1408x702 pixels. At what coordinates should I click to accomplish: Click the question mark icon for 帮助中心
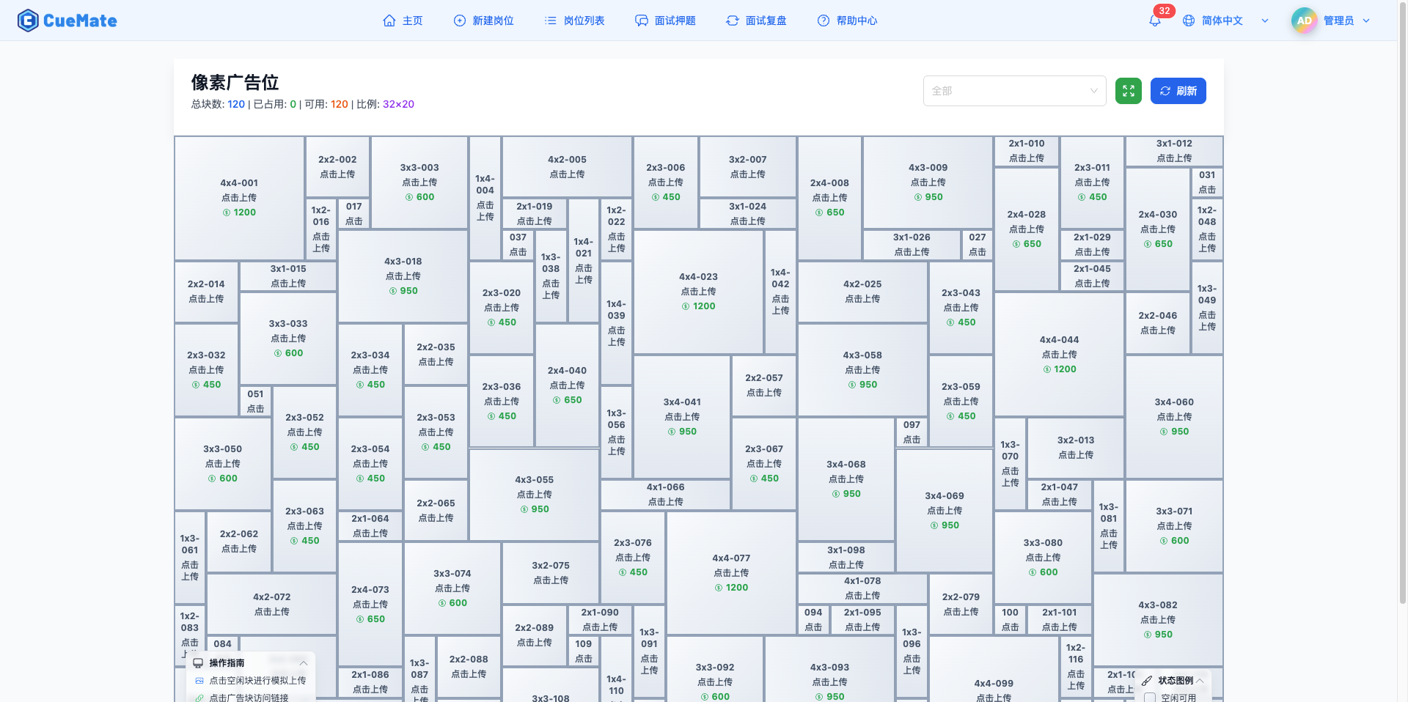coord(824,21)
